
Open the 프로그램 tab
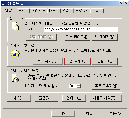click(x=82, y=11)
